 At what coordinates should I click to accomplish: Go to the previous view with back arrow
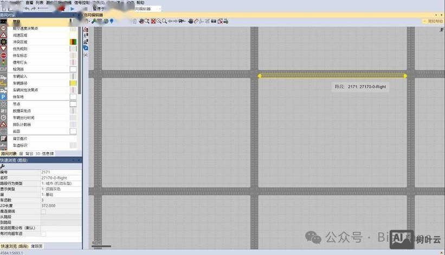pos(170,21)
